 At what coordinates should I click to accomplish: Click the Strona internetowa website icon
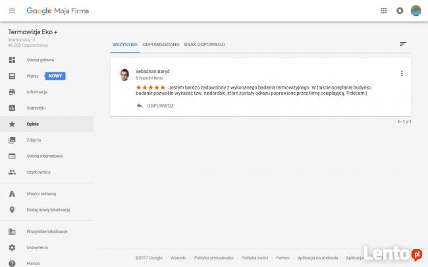(12, 157)
